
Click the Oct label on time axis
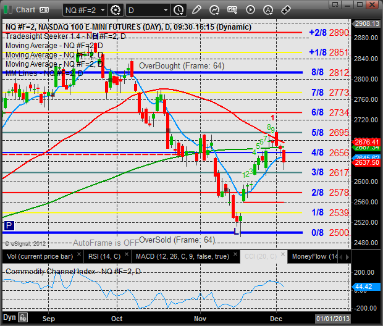pos(117,319)
